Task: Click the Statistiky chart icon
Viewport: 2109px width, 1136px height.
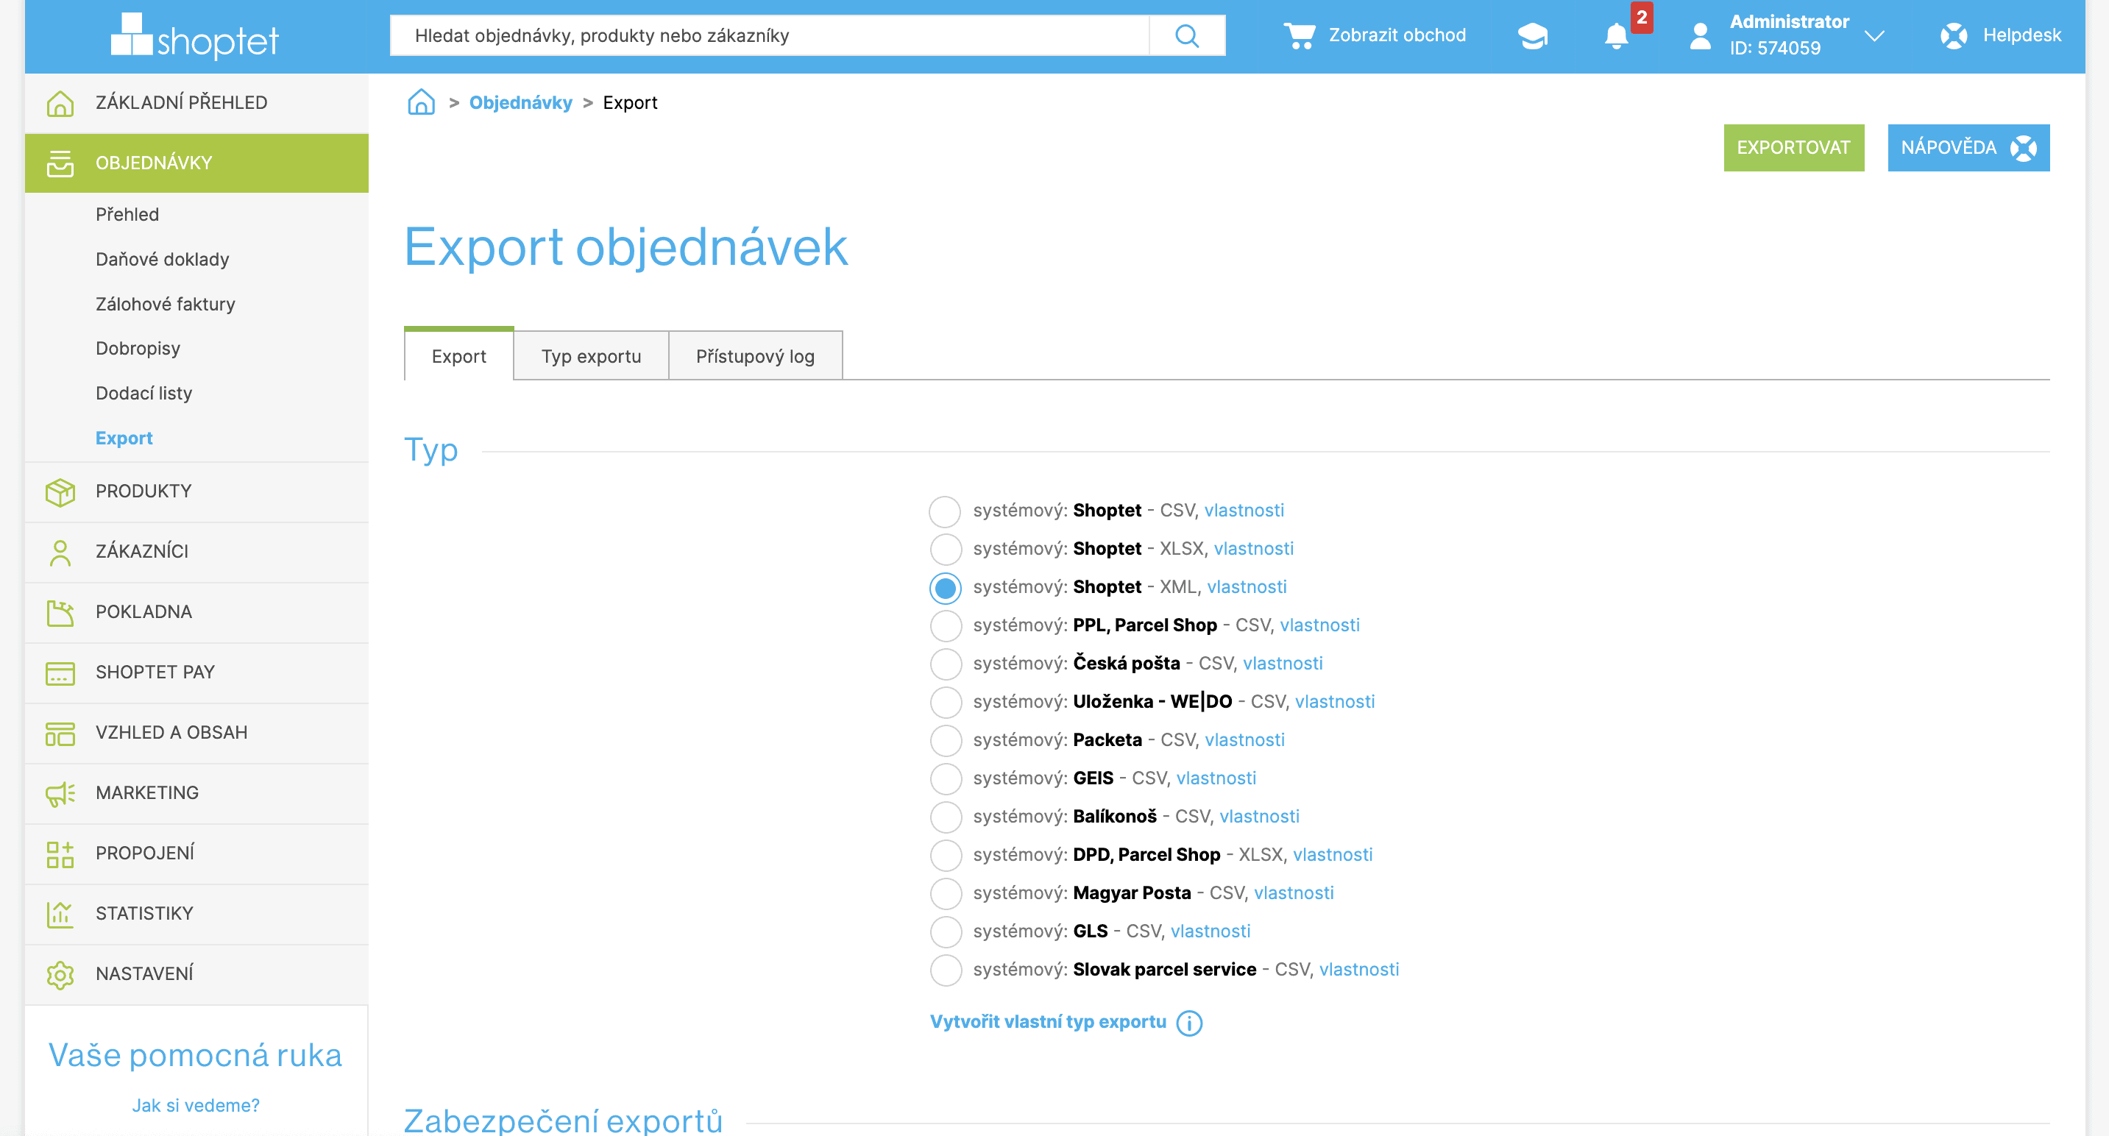Action: pyautogui.click(x=60, y=915)
